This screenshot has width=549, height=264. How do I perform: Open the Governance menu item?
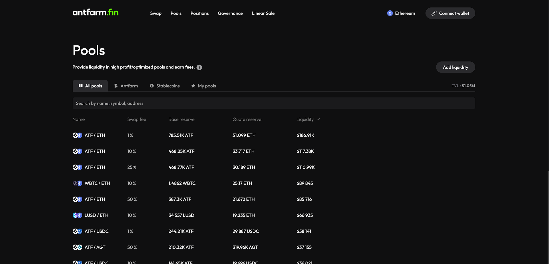click(230, 13)
